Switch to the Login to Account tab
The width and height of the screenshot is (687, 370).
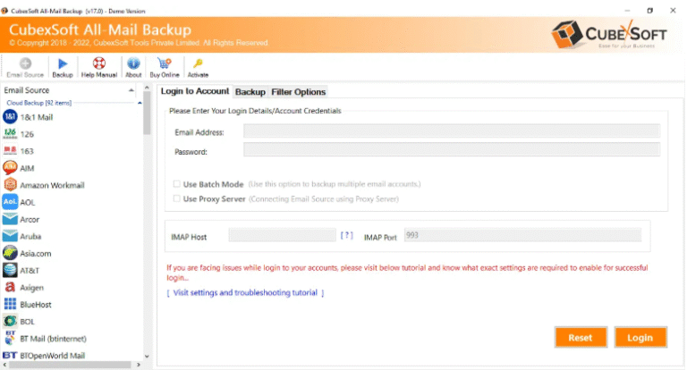pyautogui.click(x=194, y=91)
